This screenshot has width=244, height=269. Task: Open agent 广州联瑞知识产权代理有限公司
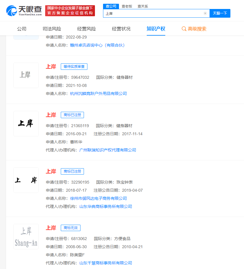point(108,150)
